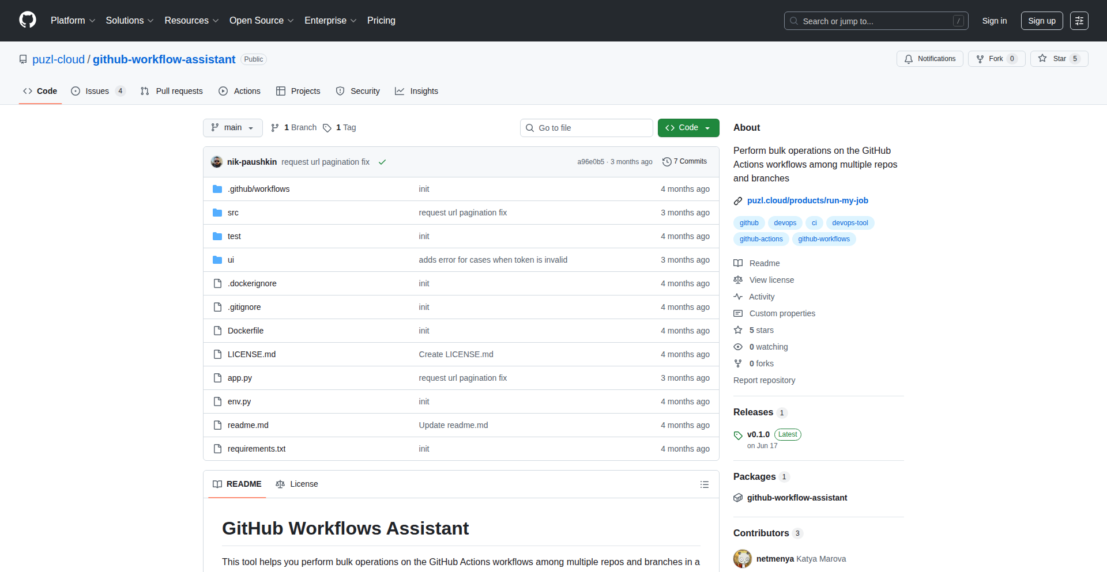Open commit history via the clock icon
This screenshot has height=572, width=1107.
[x=667, y=161]
